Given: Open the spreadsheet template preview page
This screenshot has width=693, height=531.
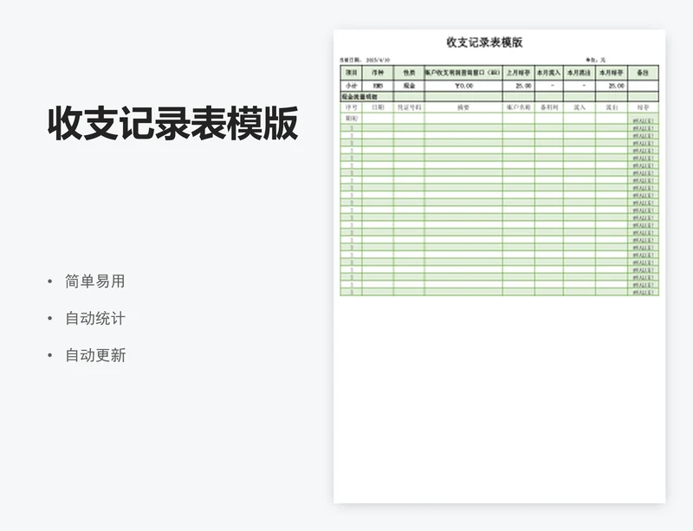Looking at the screenshot, I should pos(500,266).
